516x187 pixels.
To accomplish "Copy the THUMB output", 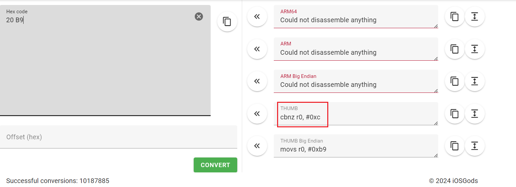I will (454, 113).
